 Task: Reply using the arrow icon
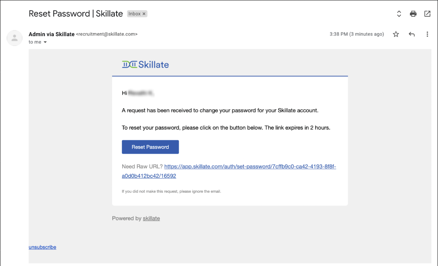pos(412,34)
